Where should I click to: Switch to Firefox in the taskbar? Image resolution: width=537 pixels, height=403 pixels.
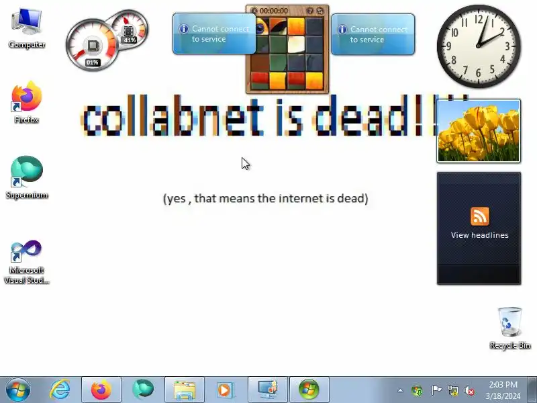click(101, 390)
